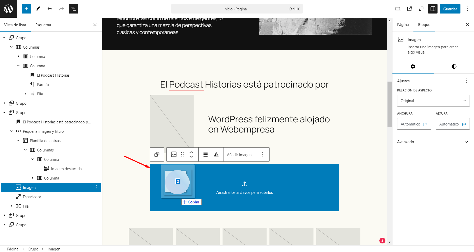Collapse the first Grupo tree item

[4, 38]
